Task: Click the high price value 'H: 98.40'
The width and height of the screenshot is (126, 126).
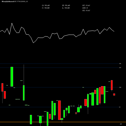Action: coord(66,6)
